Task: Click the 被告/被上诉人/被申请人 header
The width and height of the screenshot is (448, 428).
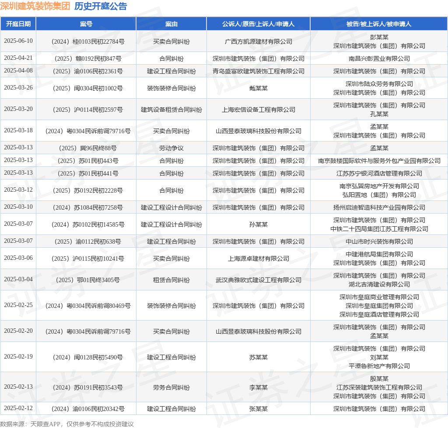Action: point(379,24)
